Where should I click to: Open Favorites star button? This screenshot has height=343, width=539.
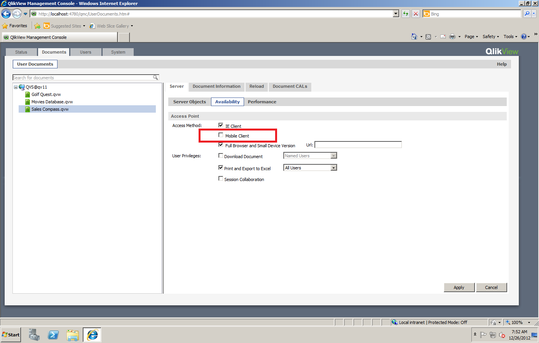click(x=15, y=26)
